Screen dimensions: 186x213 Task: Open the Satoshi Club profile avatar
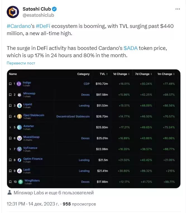pyautogui.click(x=13, y=12)
